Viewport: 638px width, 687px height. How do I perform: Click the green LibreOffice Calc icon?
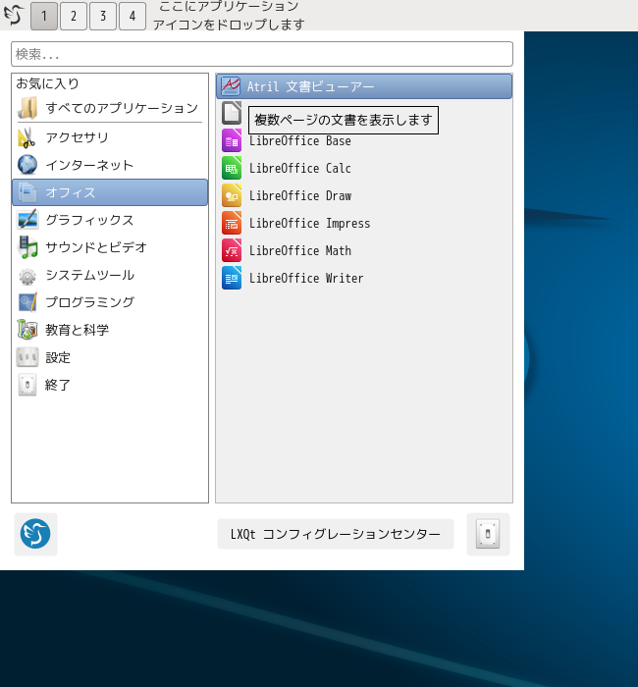click(232, 168)
